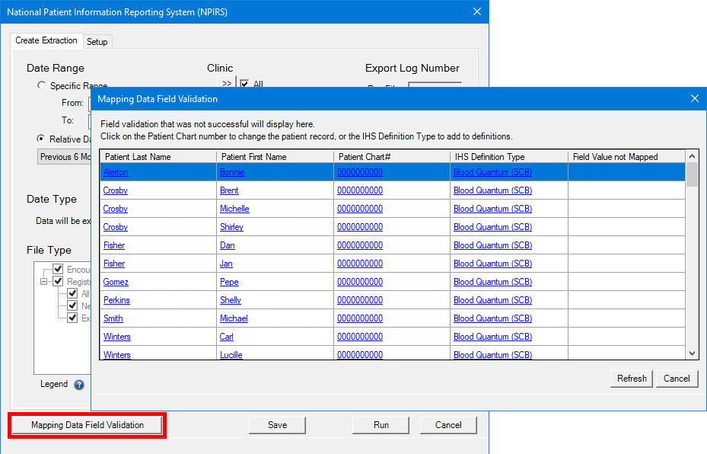Uncheck the Encounters file type checkbox

pos(58,269)
